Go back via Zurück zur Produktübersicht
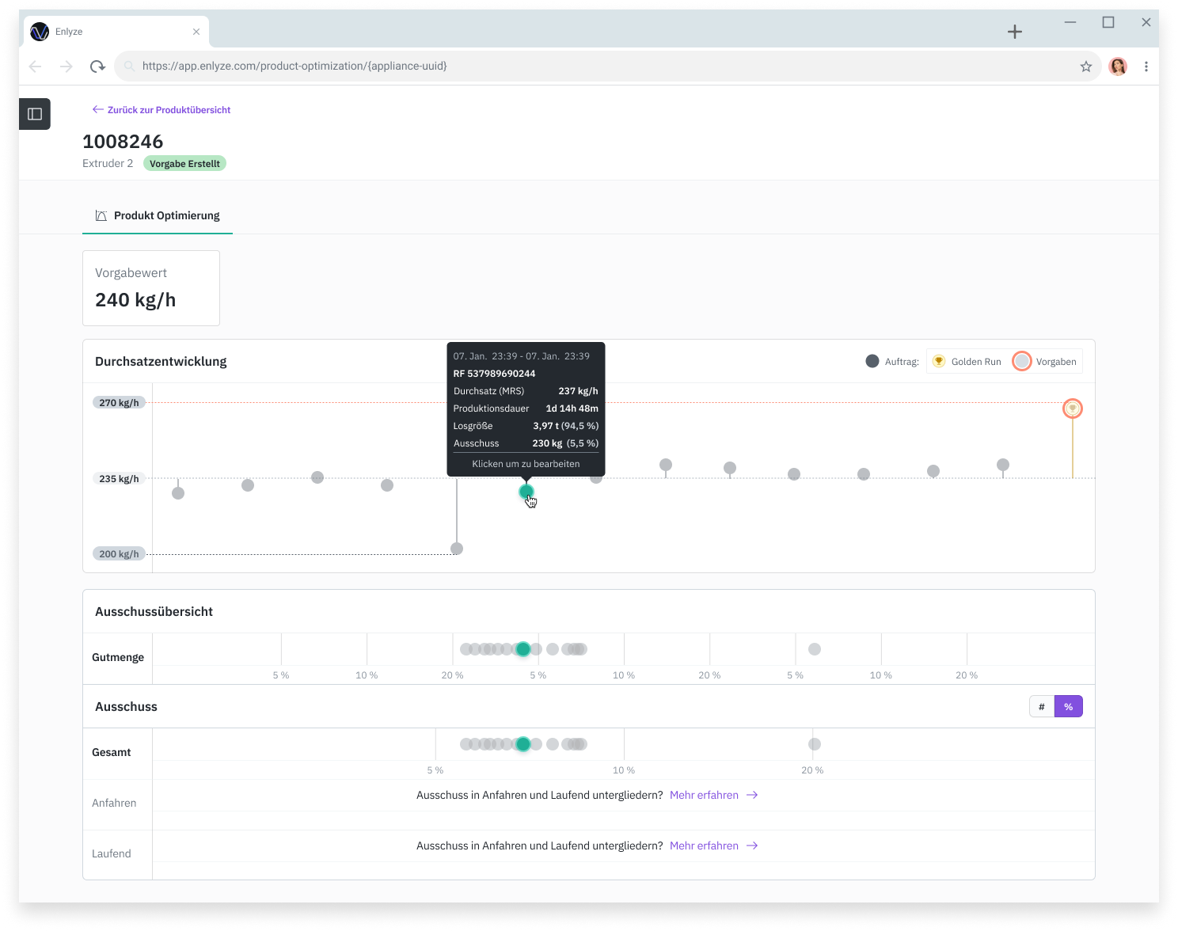The height and width of the screenshot is (931, 1178). point(161,110)
